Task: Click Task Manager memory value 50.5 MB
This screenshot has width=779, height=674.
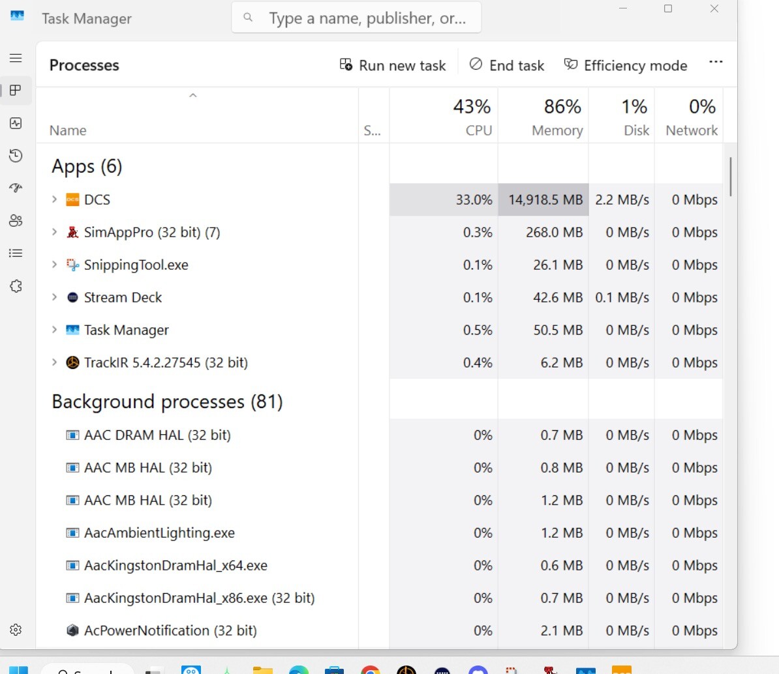Action: pos(558,330)
